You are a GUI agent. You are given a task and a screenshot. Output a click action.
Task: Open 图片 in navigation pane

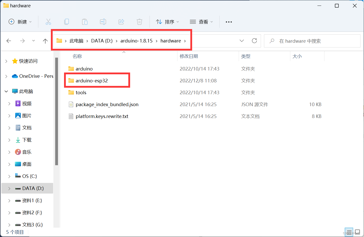(x=27, y=115)
